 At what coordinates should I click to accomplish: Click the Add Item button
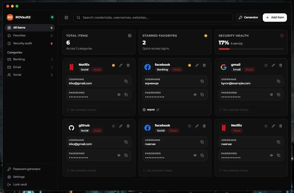click(x=275, y=17)
